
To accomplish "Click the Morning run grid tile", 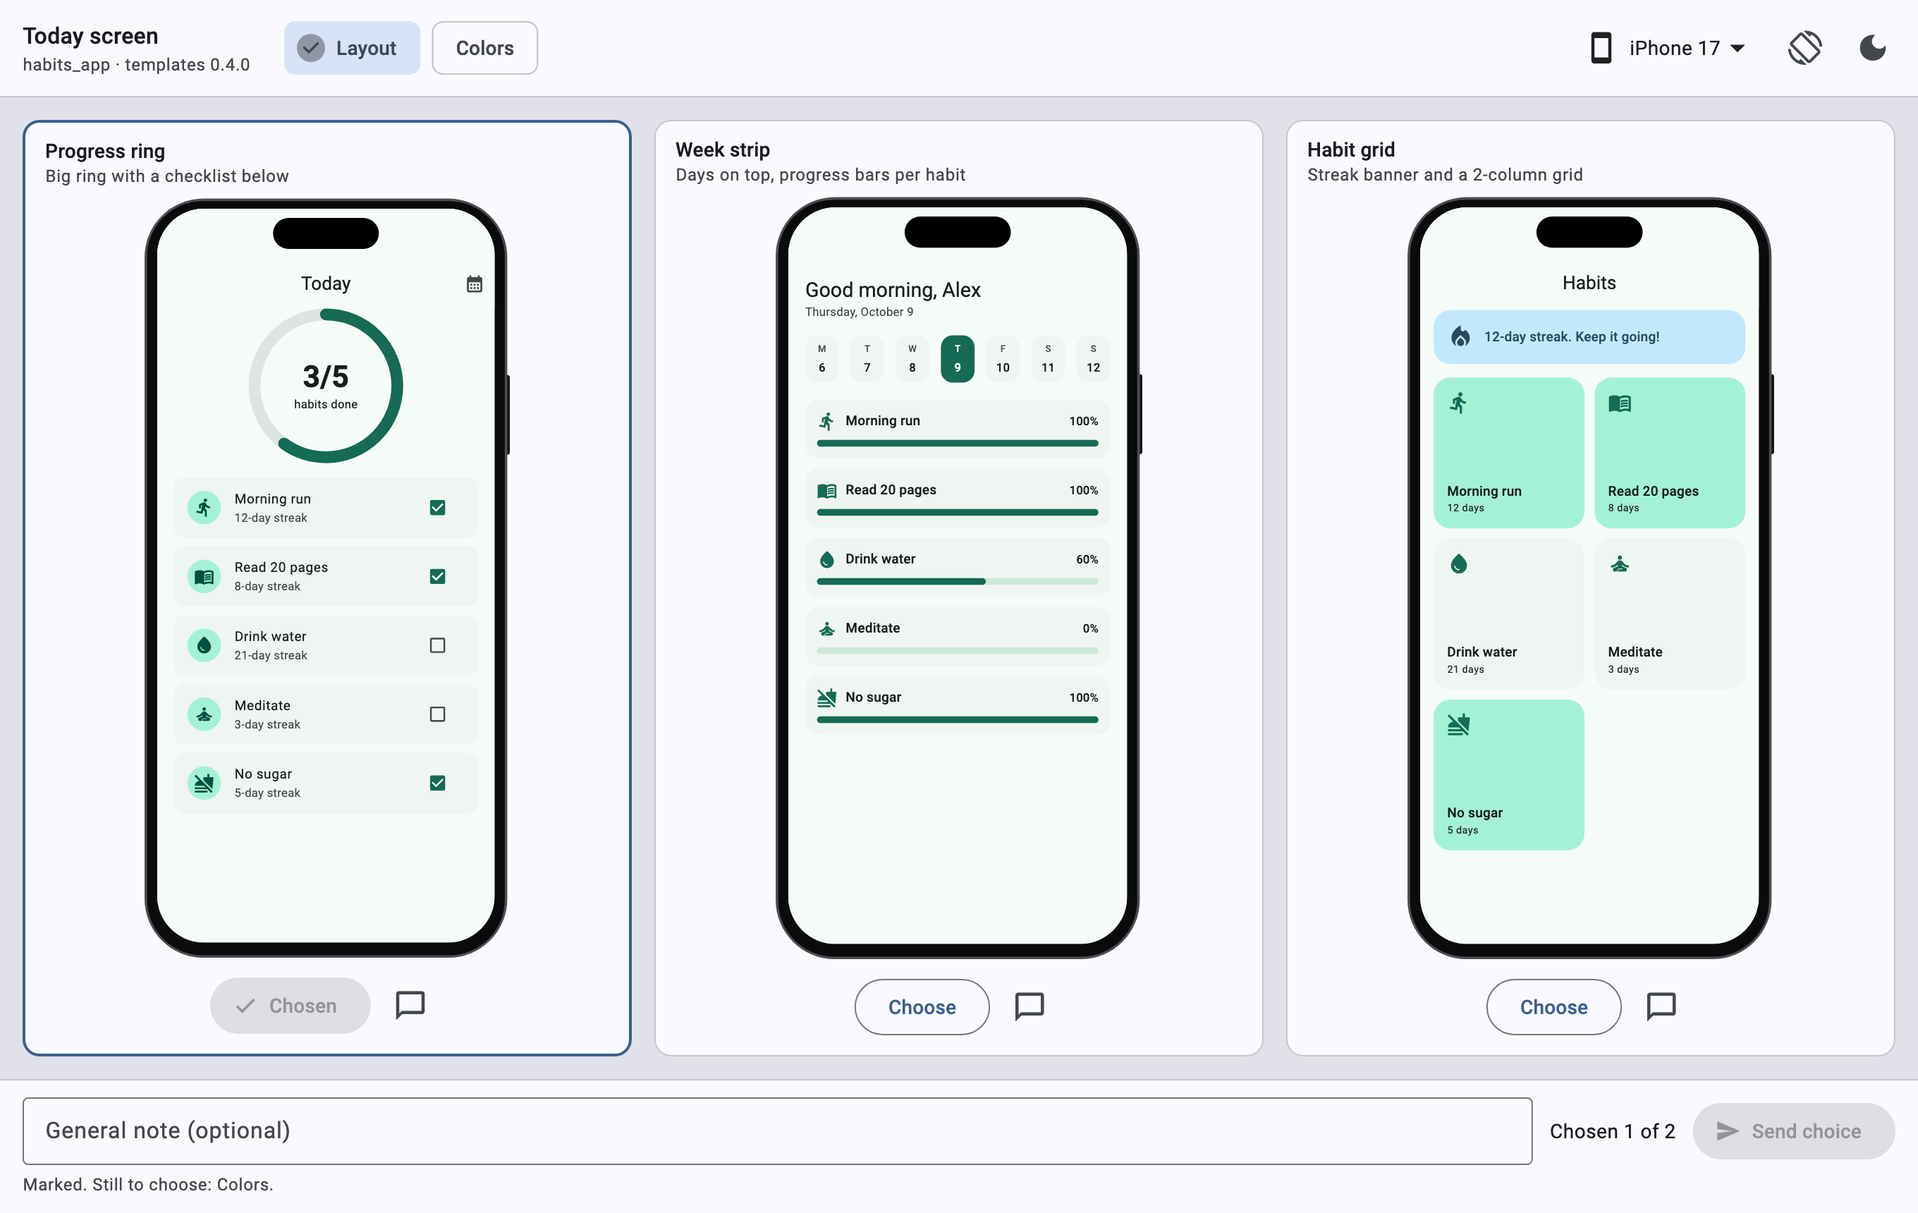I will [1508, 452].
